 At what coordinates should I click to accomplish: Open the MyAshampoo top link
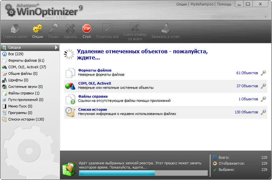pos(202,4)
